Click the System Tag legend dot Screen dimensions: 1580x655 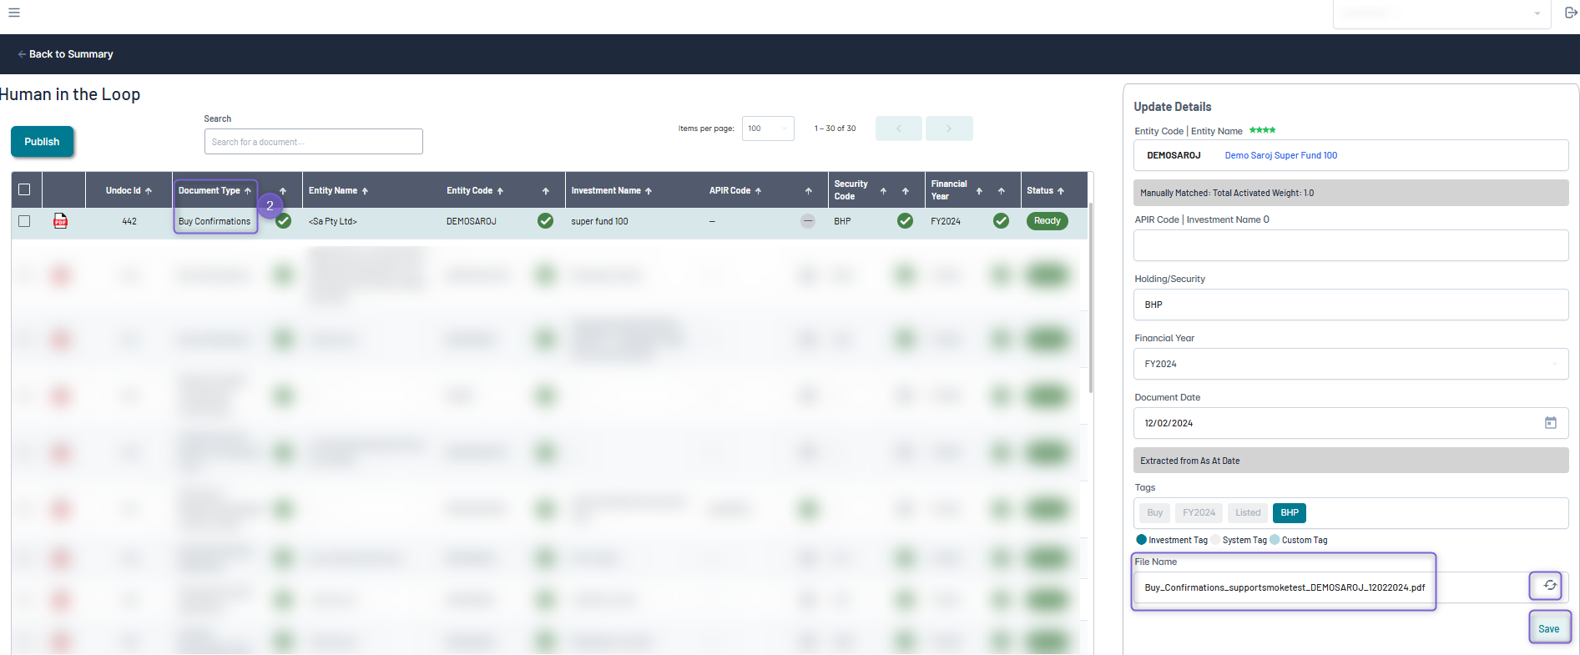click(x=1216, y=540)
